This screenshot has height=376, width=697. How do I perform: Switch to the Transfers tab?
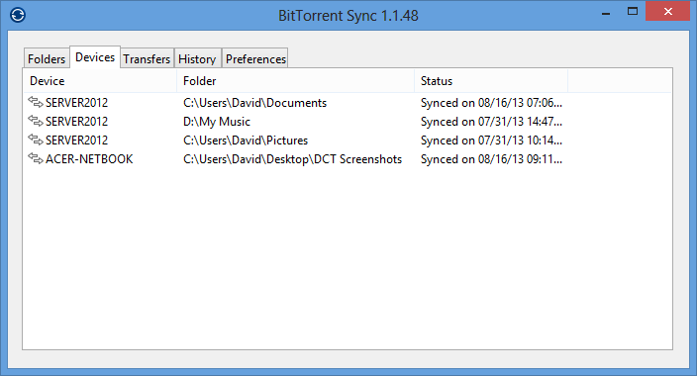click(147, 58)
